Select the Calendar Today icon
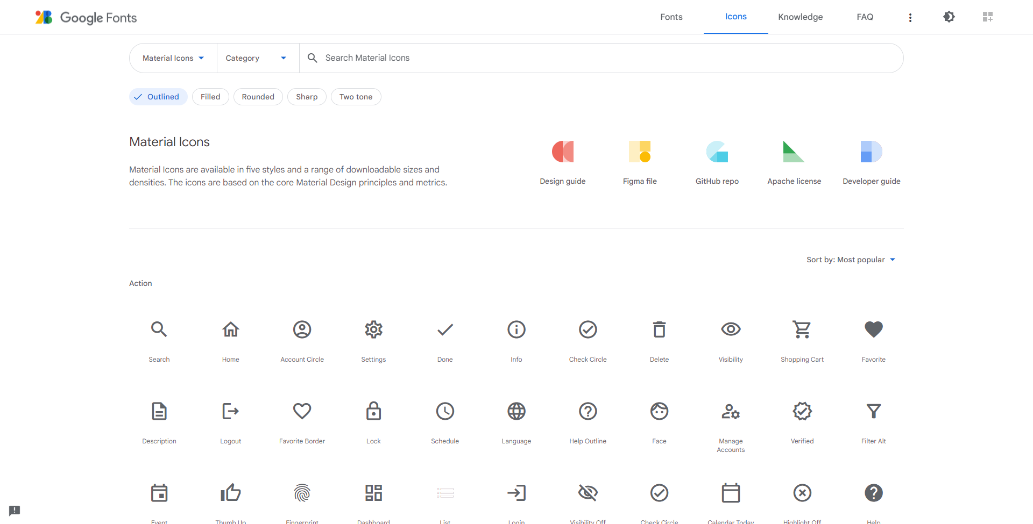The image size is (1033, 524). 731,492
